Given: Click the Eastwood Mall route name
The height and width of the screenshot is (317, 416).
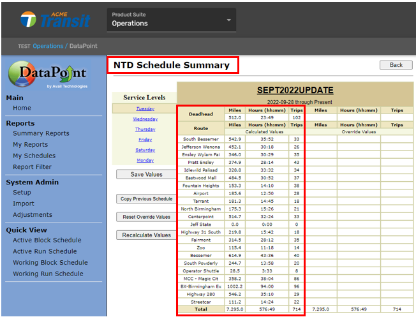Looking at the screenshot, I should click(201, 178).
